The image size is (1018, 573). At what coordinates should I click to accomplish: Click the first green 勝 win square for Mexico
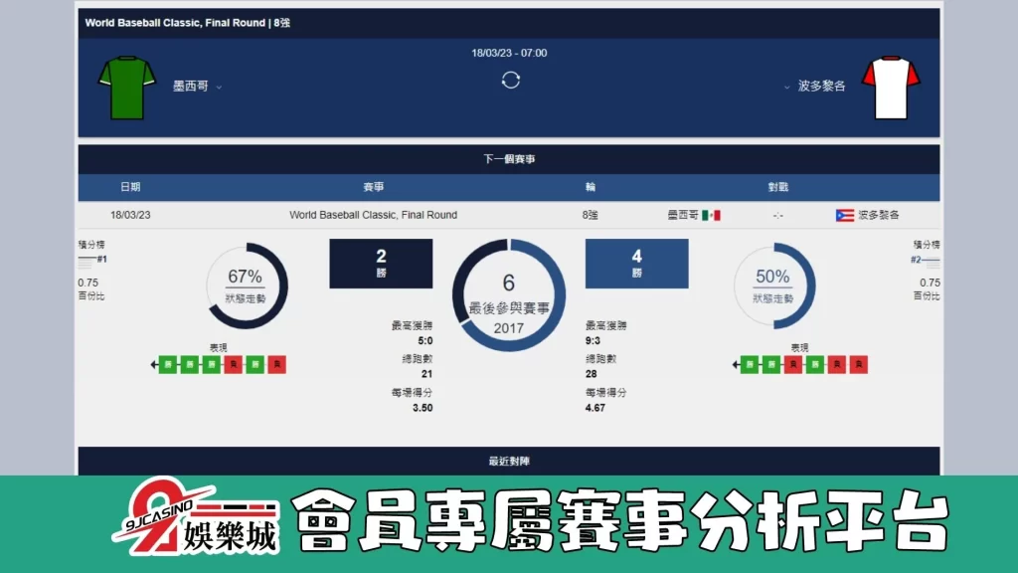(x=168, y=364)
